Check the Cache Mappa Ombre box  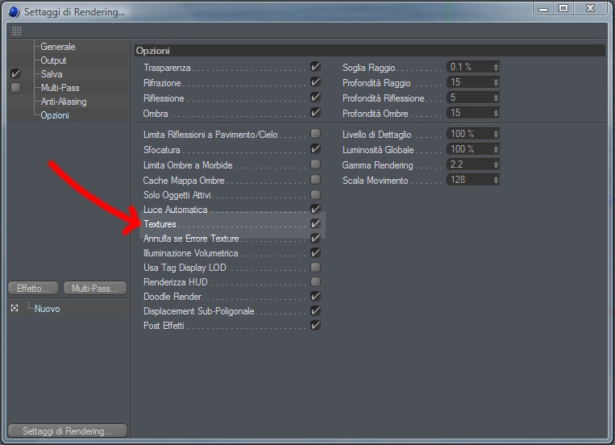tap(315, 179)
